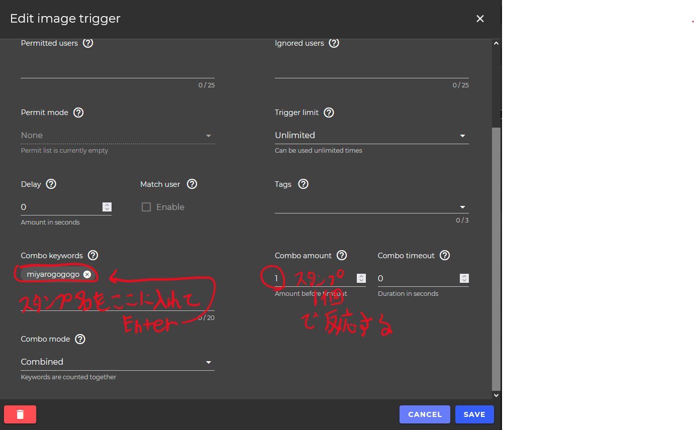Click the scrollbar up arrow
This screenshot has height=430, width=694.
click(x=496, y=43)
